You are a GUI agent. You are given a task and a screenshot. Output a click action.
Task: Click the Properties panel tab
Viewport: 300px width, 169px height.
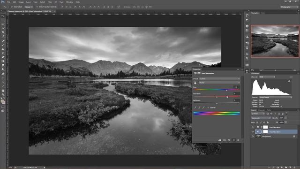coord(197,69)
